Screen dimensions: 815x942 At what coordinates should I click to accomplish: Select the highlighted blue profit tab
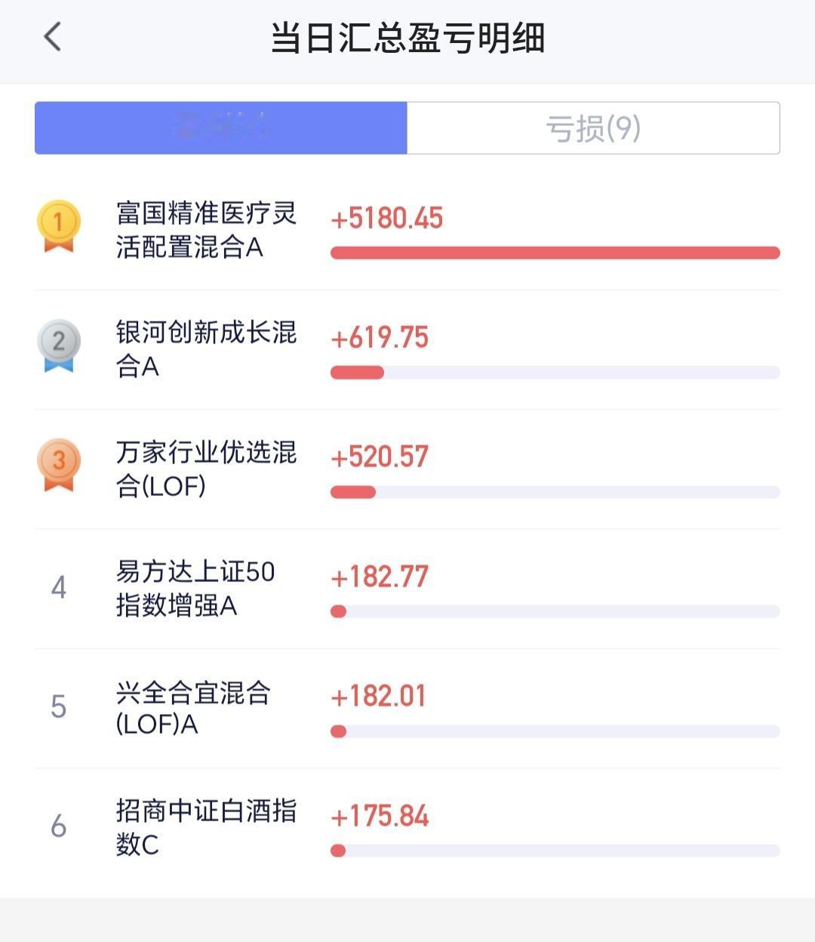tap(220, 128)
